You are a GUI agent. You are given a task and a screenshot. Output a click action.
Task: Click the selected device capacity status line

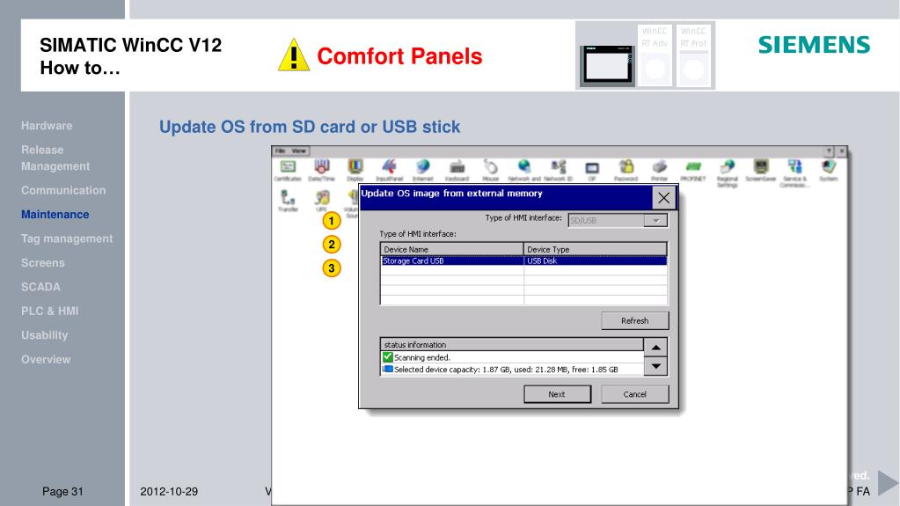coord(505,370)
